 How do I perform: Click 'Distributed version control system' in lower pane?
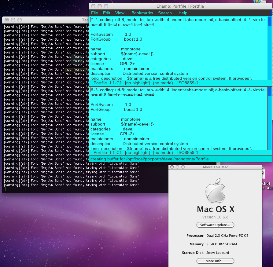coord(155,144)
